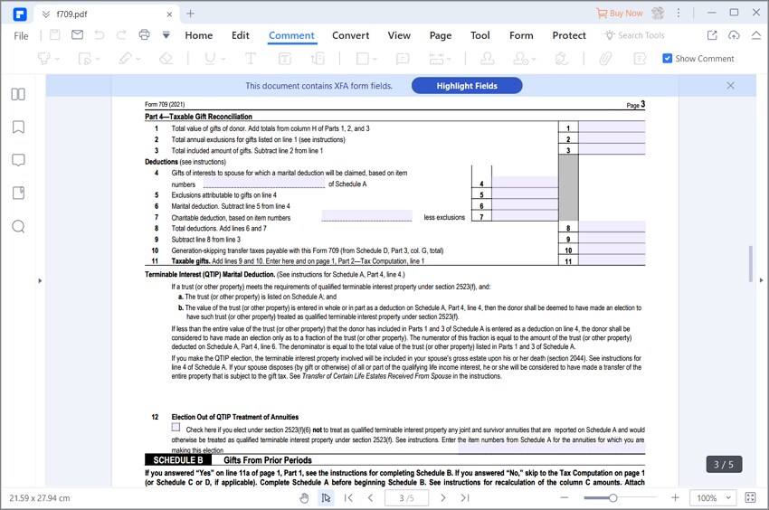The height and width of the screenshot is (510, 769).
Task: Click the line 1 amount field
Action: coord(612,127)
